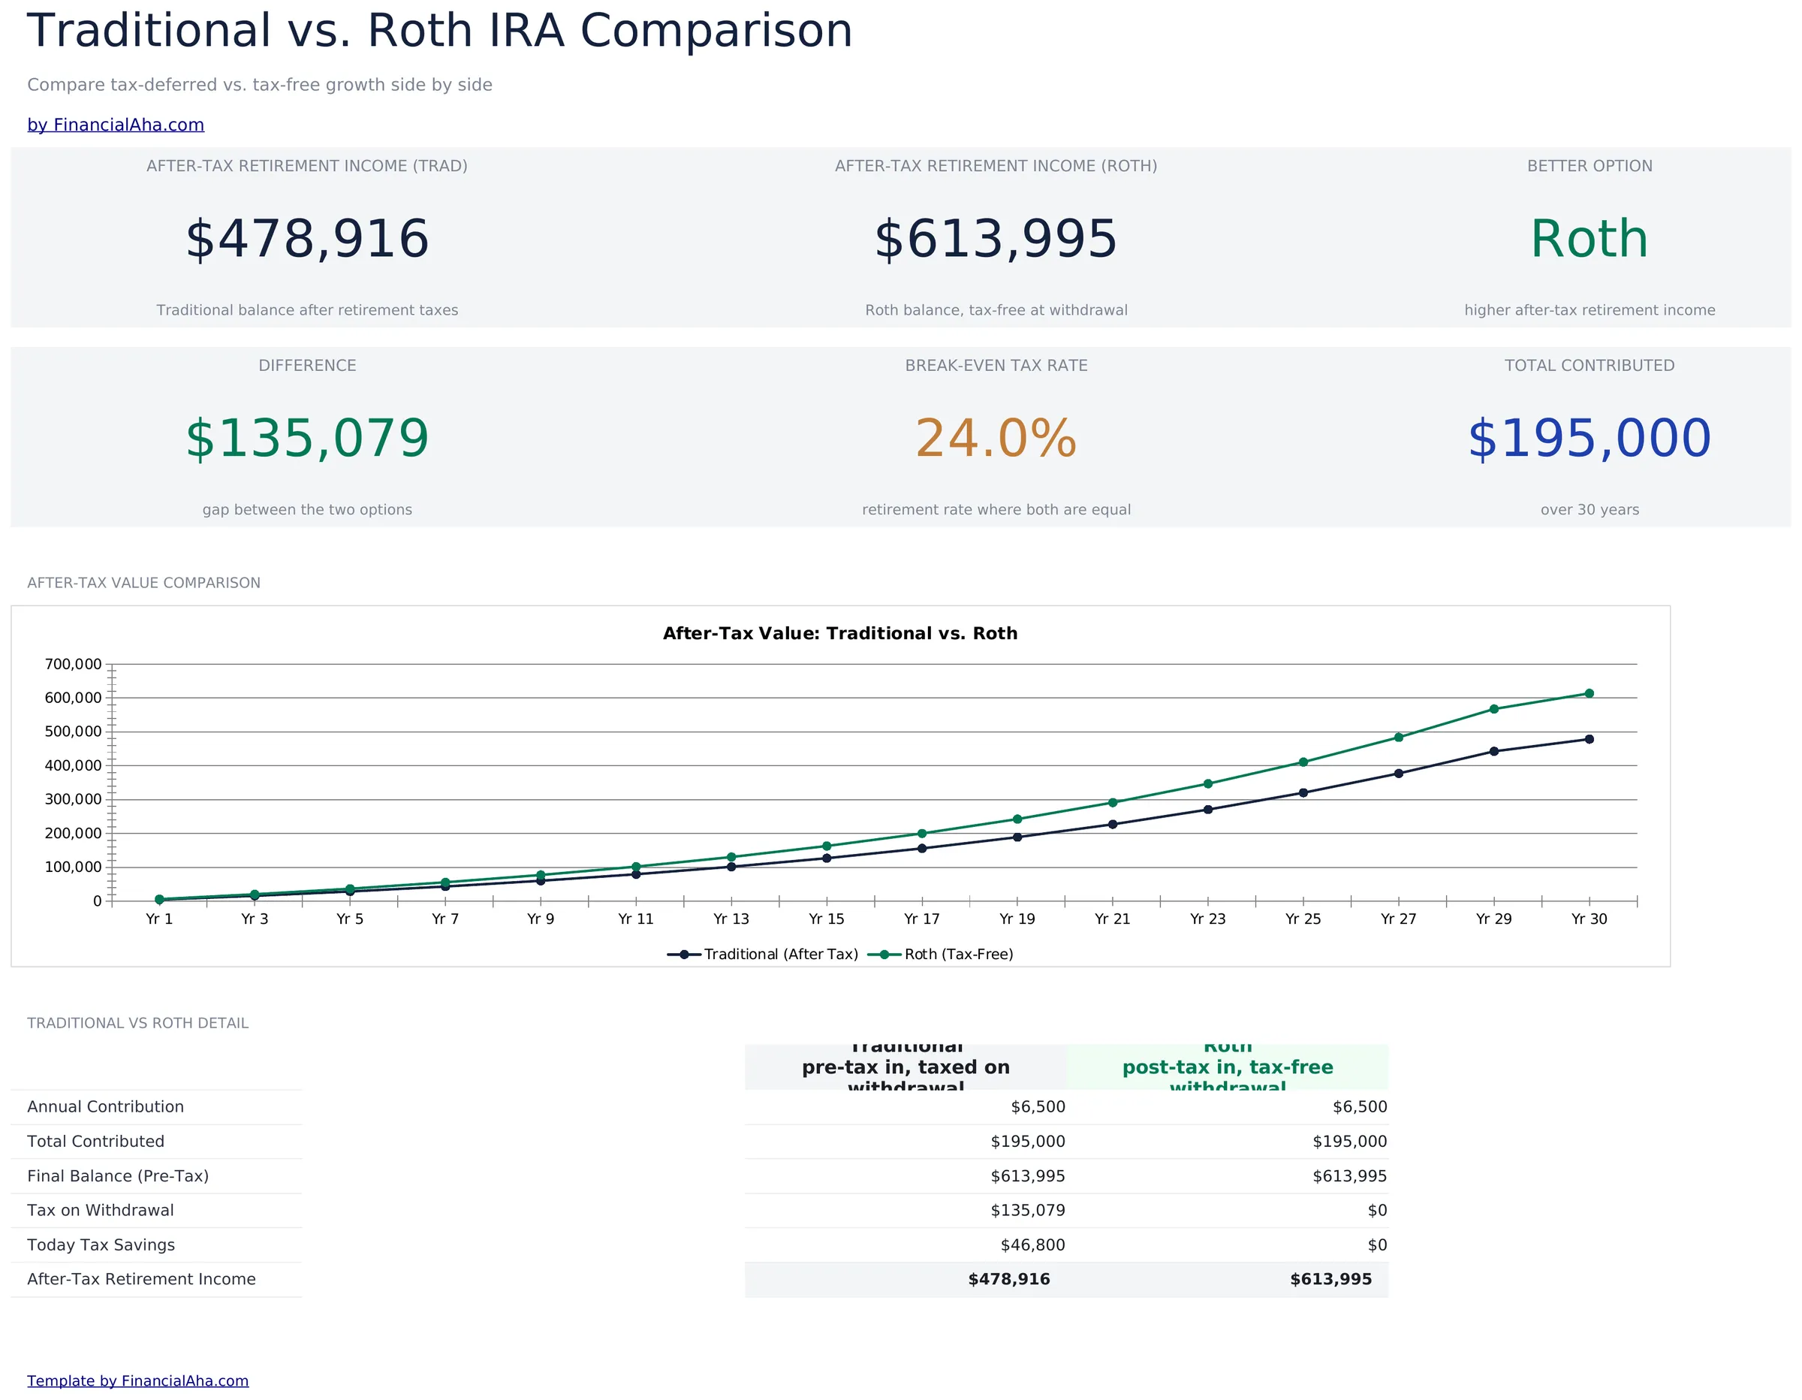Screen dimensions: 1802x1400
Task: Open the 'Template by FinancialAha.com' footer link
Action: (x=138, y=1380)
